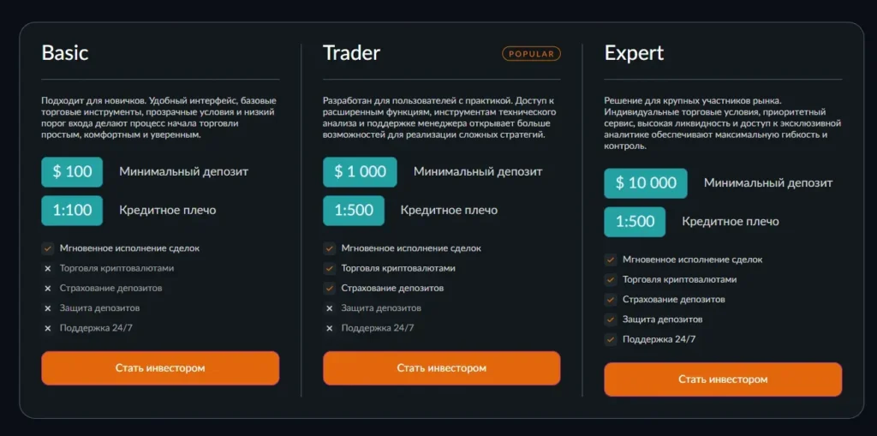Select the 1:100 leverage badge
Viewport: 877px width, 436px height.
tap(72, 211)
